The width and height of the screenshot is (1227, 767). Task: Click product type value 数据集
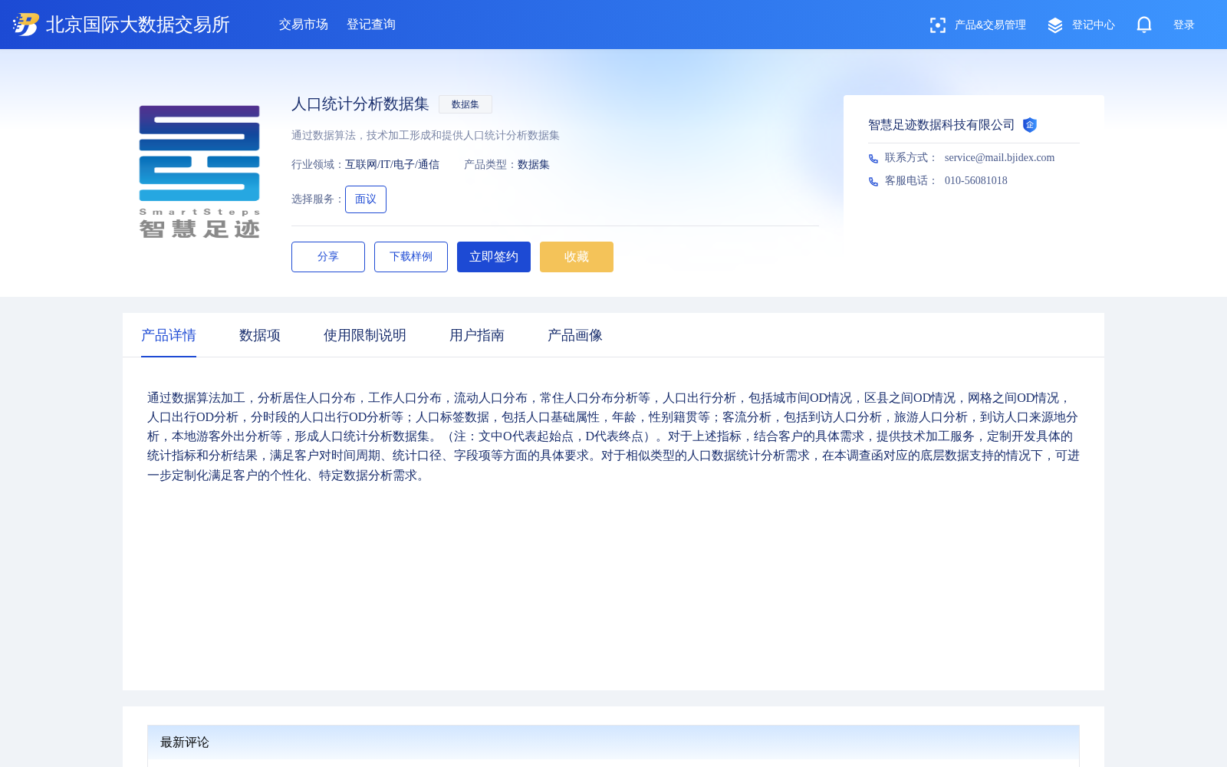(x=534, y=165)
